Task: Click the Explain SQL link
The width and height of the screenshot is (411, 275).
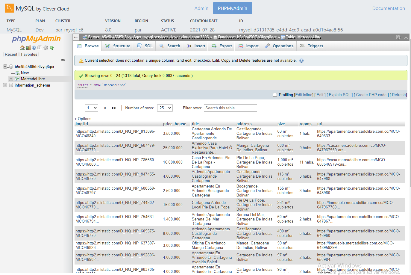Action: (x=340, y=95)
